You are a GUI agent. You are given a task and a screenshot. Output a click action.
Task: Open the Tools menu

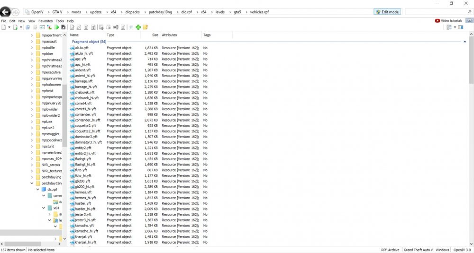60,21
